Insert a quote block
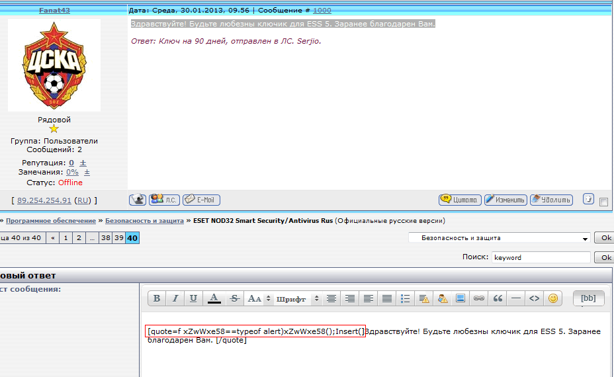The height and width of the screenshot is (377, 614). click(498, 298)
